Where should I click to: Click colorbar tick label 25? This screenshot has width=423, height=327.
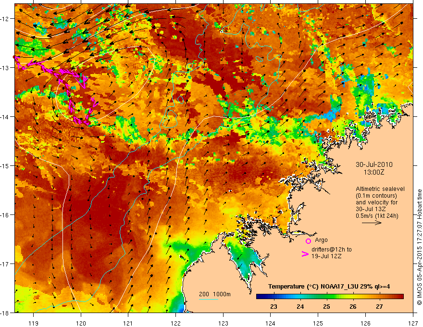[327, 306]
